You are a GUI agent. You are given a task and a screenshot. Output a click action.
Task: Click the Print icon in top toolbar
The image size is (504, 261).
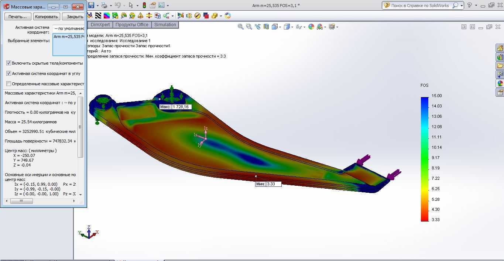click(104, 5)
